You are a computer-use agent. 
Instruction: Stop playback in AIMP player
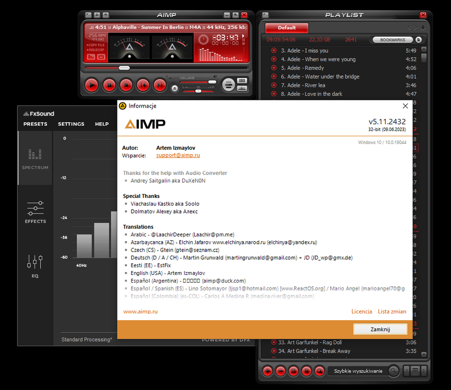[x=126, y=85]
